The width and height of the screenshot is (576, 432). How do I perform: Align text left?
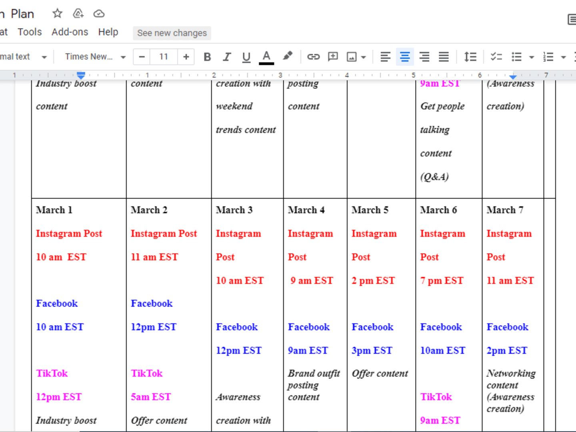coord(385,57)
